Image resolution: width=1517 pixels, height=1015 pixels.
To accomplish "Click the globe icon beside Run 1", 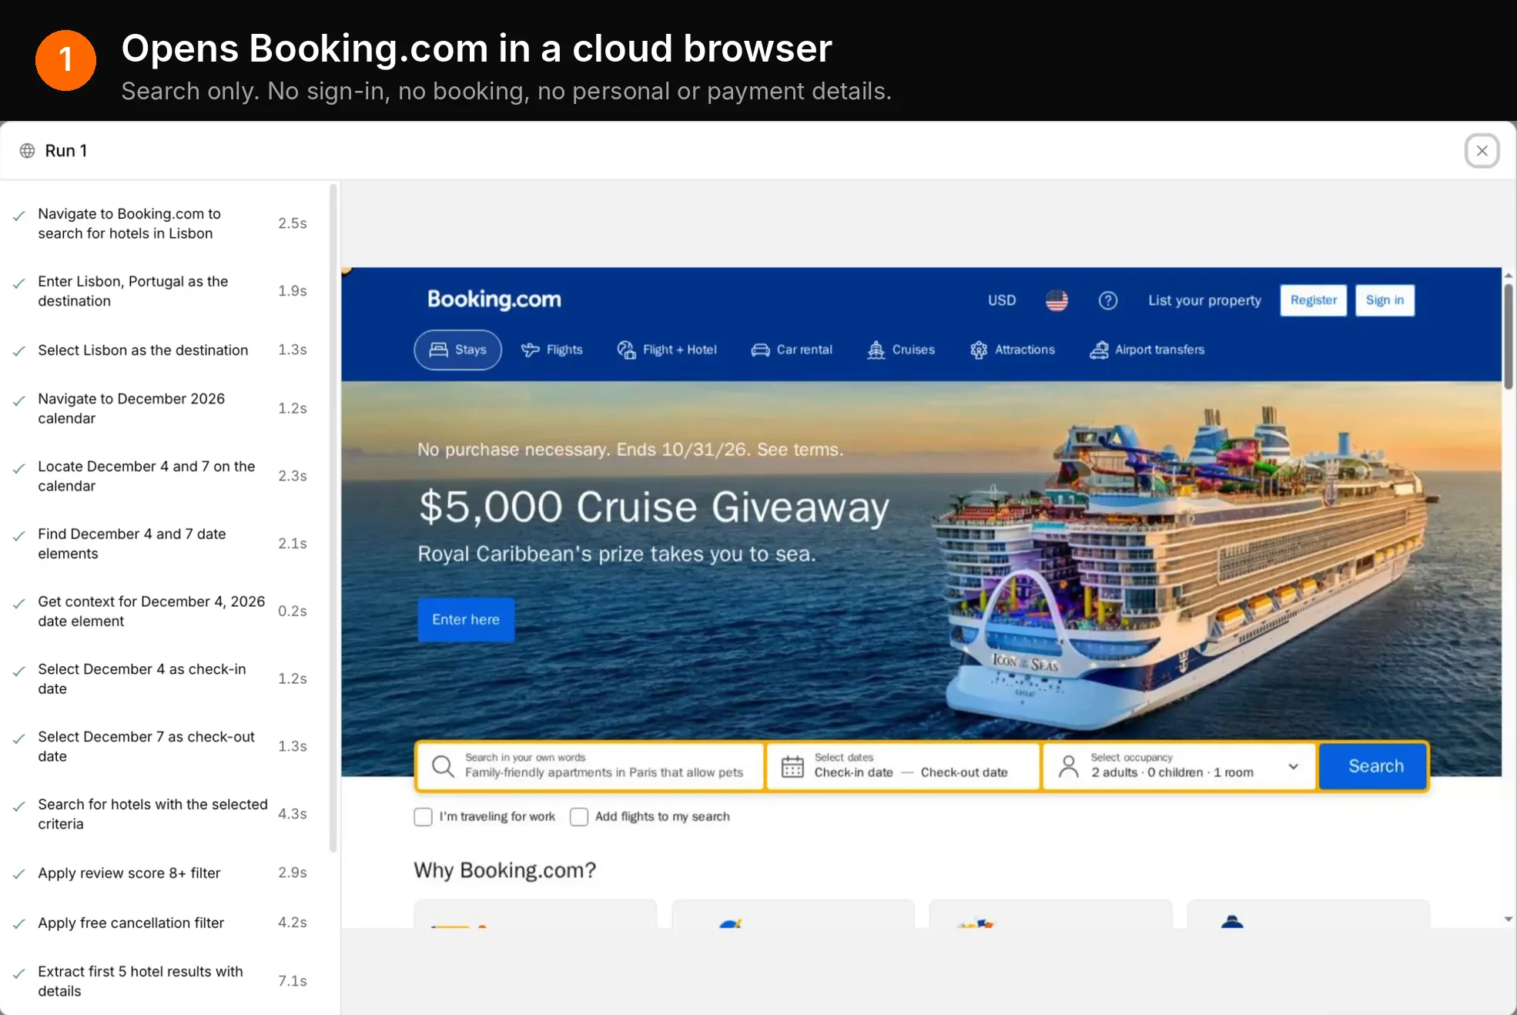I will click(x=27, y=151).
